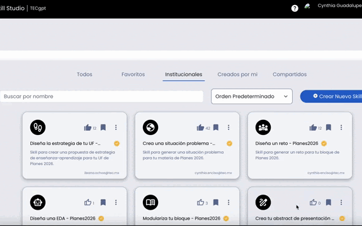
Task: Open the 'Modulariza tu bloque - Planes2026' skill title
Action: [x=181, y=218]
